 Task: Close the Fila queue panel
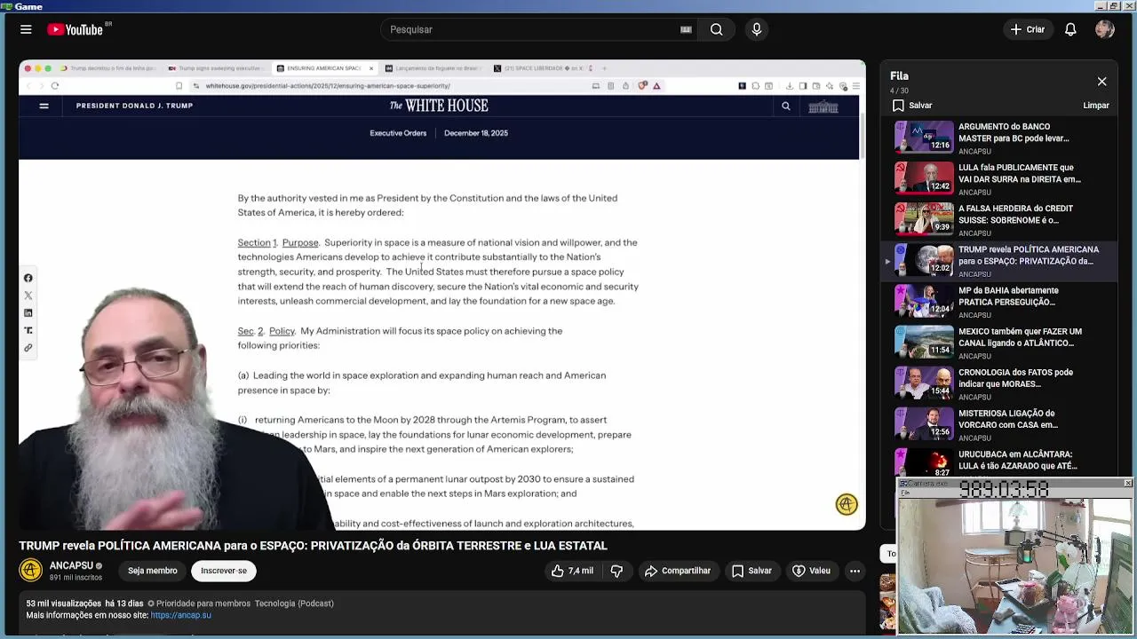tap(1101, 82)
